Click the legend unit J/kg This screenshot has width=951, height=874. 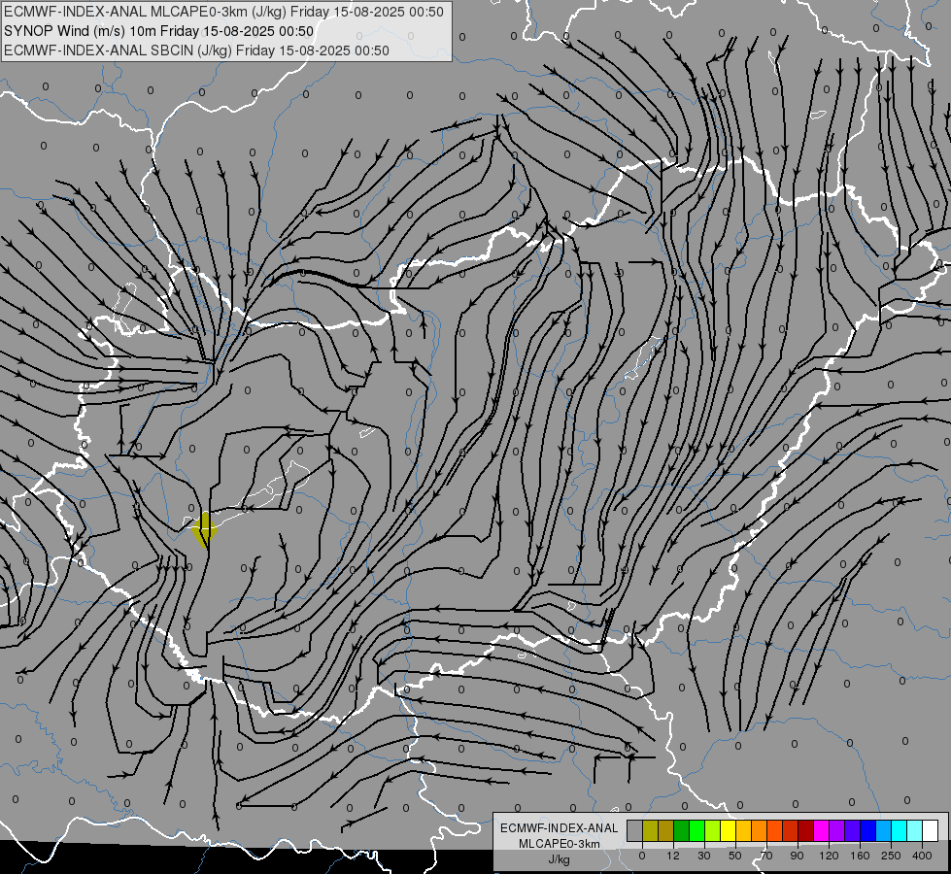coord(559,859)
